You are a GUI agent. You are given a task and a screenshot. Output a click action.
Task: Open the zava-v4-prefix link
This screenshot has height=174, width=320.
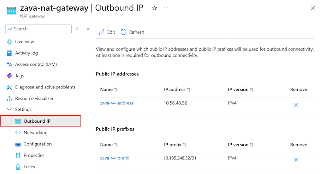click(114, 158)
